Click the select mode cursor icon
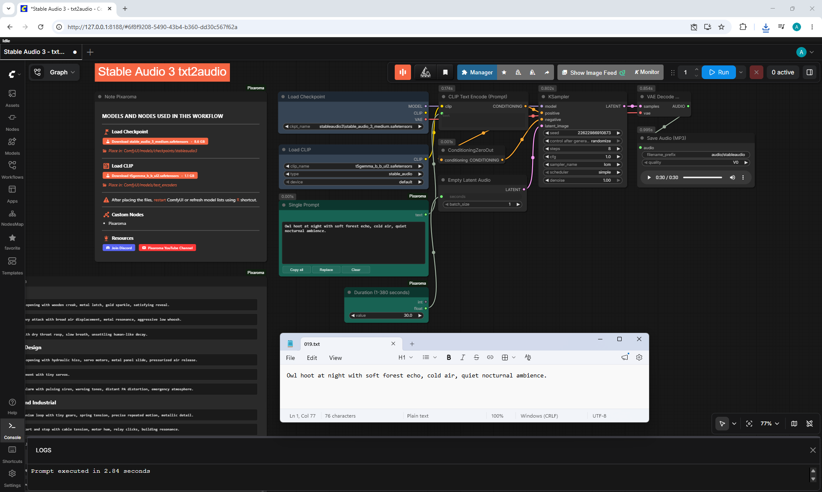Screen dimensions: 822x492 [x=722, y=424]
